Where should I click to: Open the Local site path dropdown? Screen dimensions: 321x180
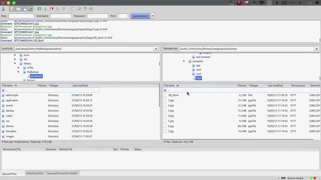point(156,49)
